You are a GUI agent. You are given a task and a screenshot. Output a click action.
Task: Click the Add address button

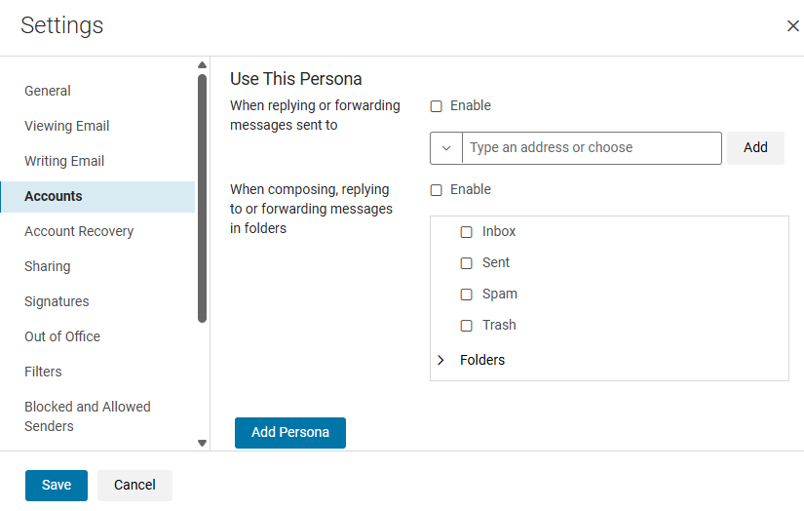coord(755,148)
